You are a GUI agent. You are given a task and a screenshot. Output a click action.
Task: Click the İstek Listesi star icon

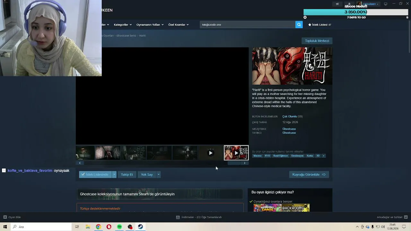click(x=310, y=25)
